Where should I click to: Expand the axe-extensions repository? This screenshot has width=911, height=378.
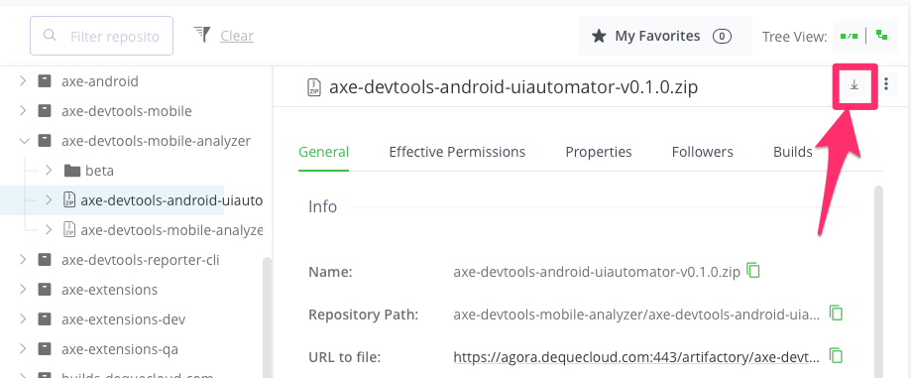coord(23,290)
